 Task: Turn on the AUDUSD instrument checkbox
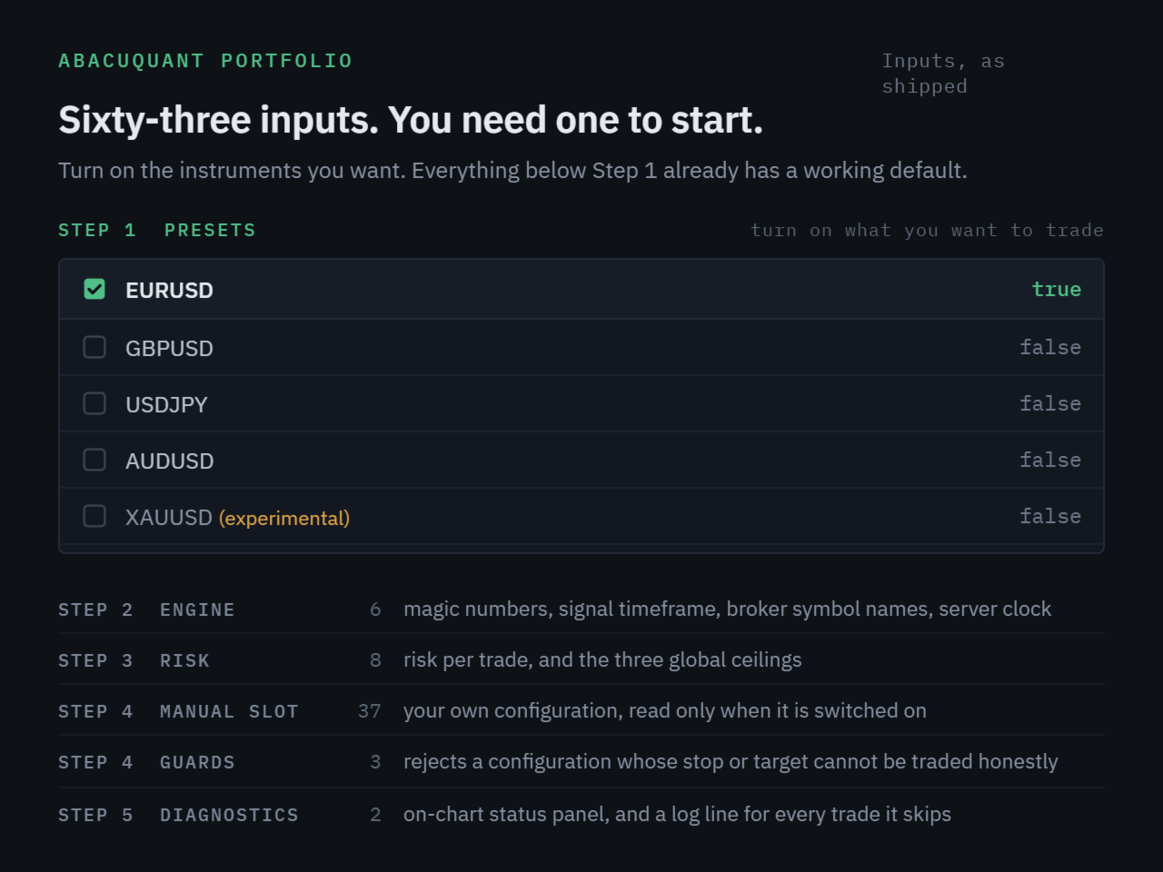click(94, 460)
